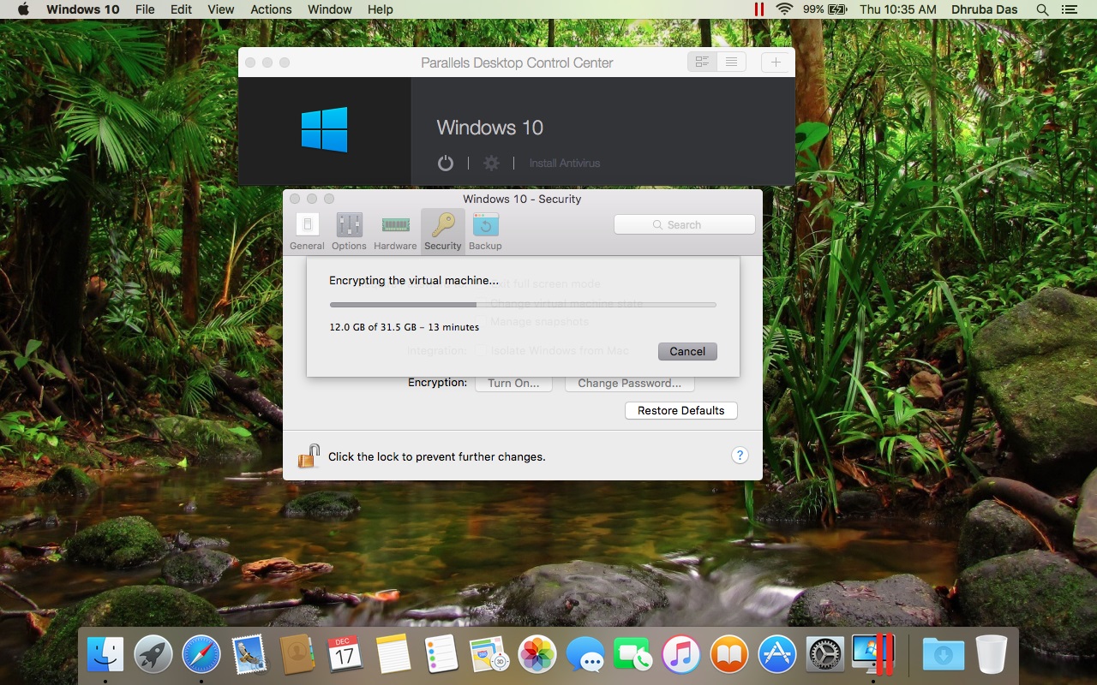
Task: Open the Downloads folder stack
Action: pyautogui.click(x=943, y=656)
